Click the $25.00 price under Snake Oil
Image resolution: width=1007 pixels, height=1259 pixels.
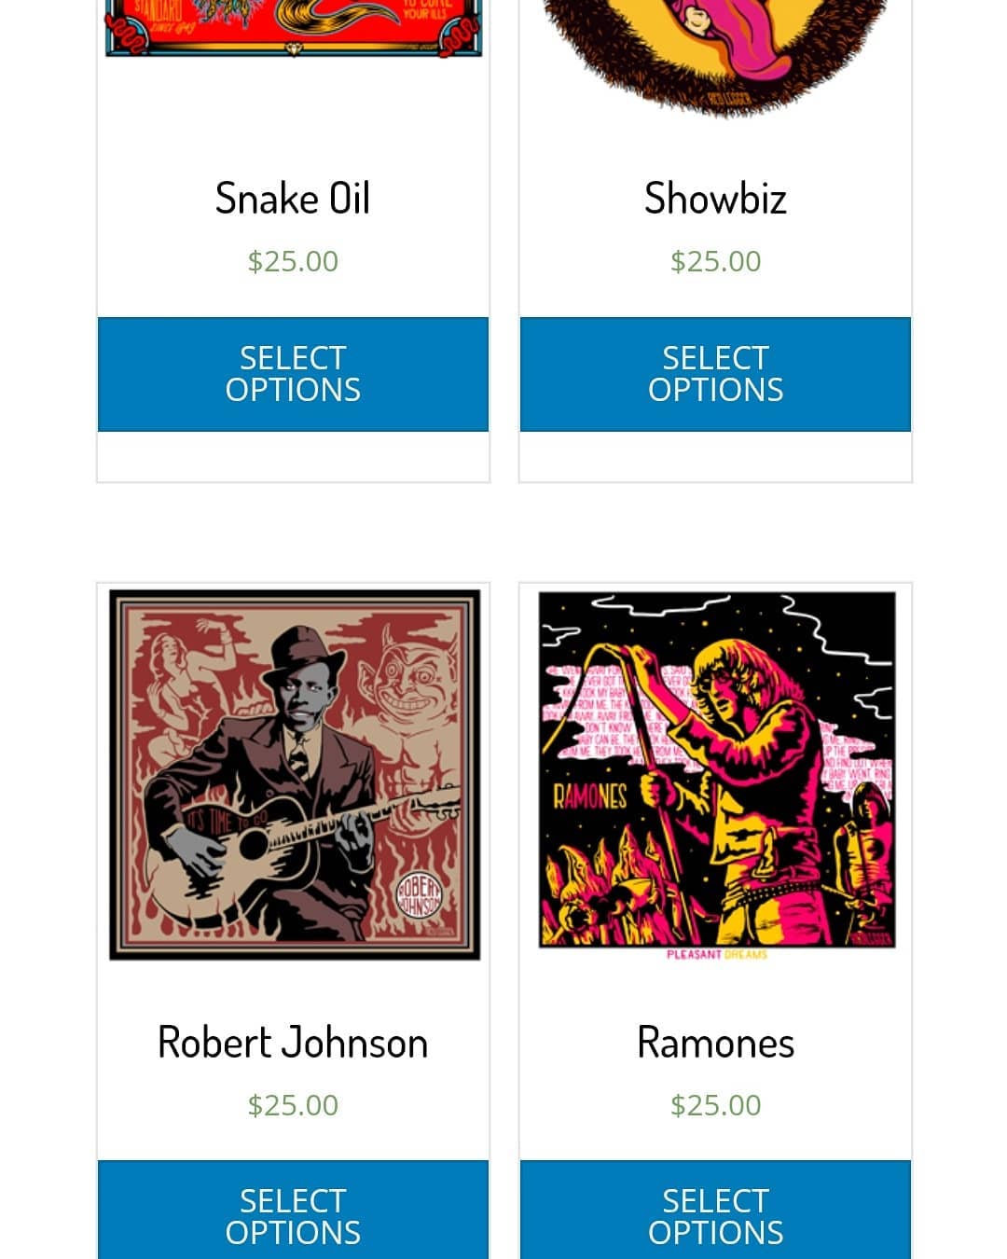[293, 261]
